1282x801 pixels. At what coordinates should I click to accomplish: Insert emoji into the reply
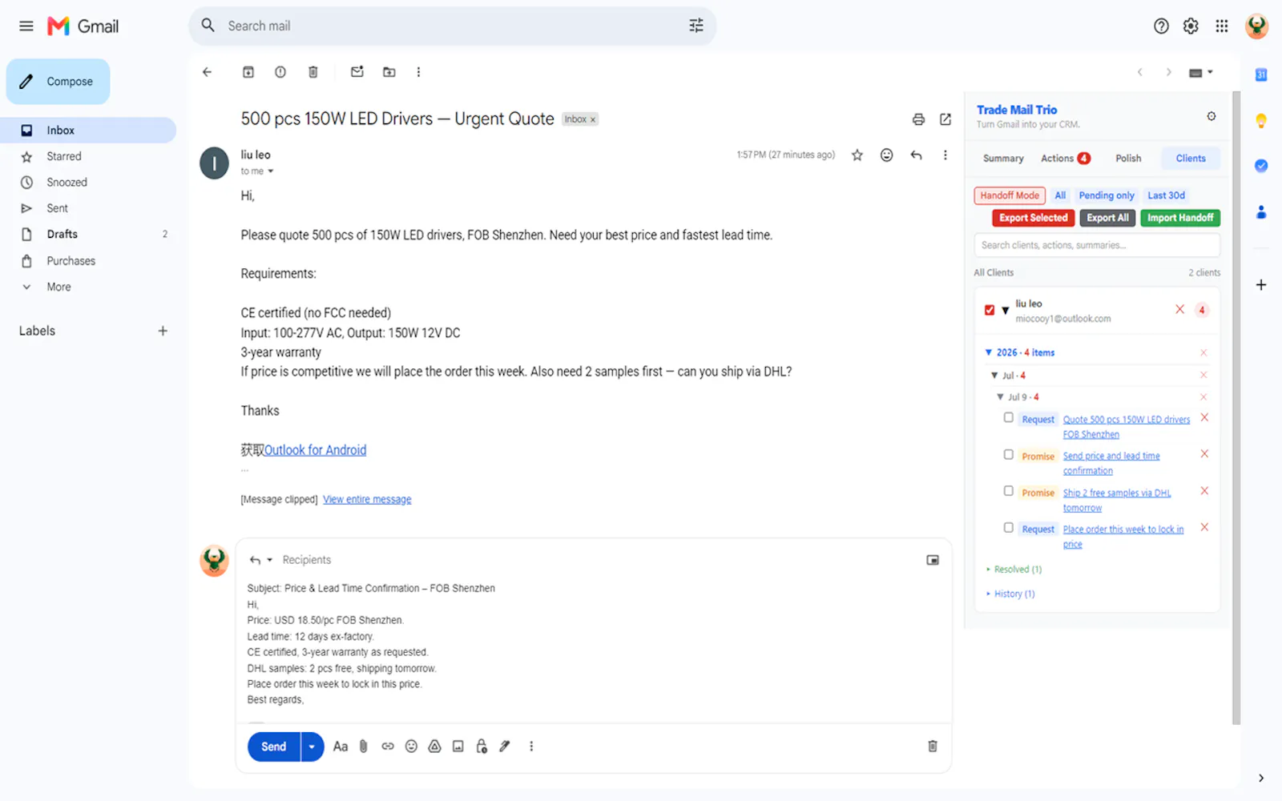tap(411, 747)
